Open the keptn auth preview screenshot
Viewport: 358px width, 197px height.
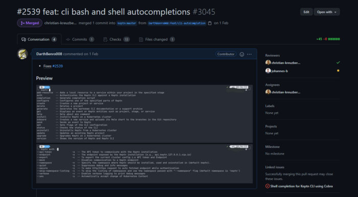coord(144,163)
